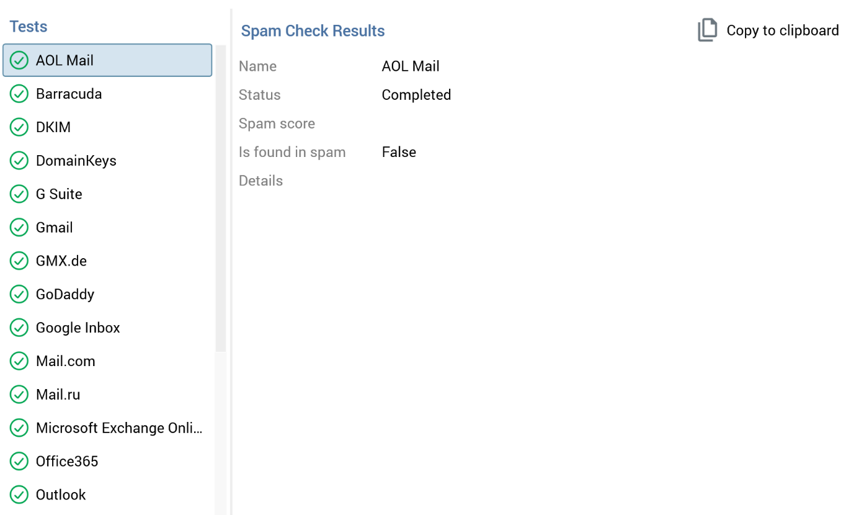Open the Outlook test results

(61, 495)
